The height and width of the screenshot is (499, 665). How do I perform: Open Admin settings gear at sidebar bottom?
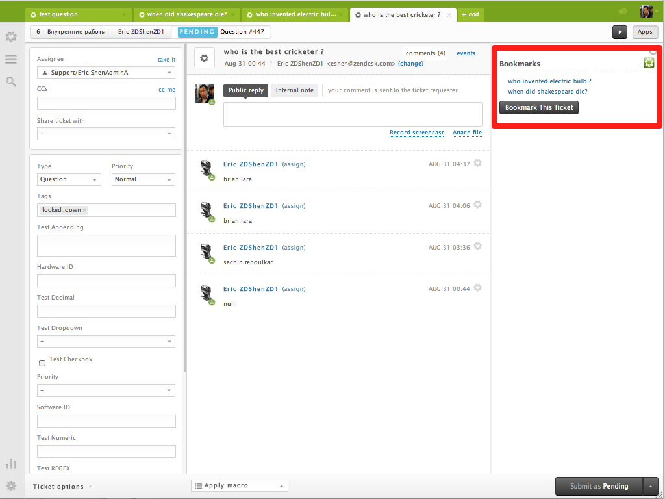[10, 485]
